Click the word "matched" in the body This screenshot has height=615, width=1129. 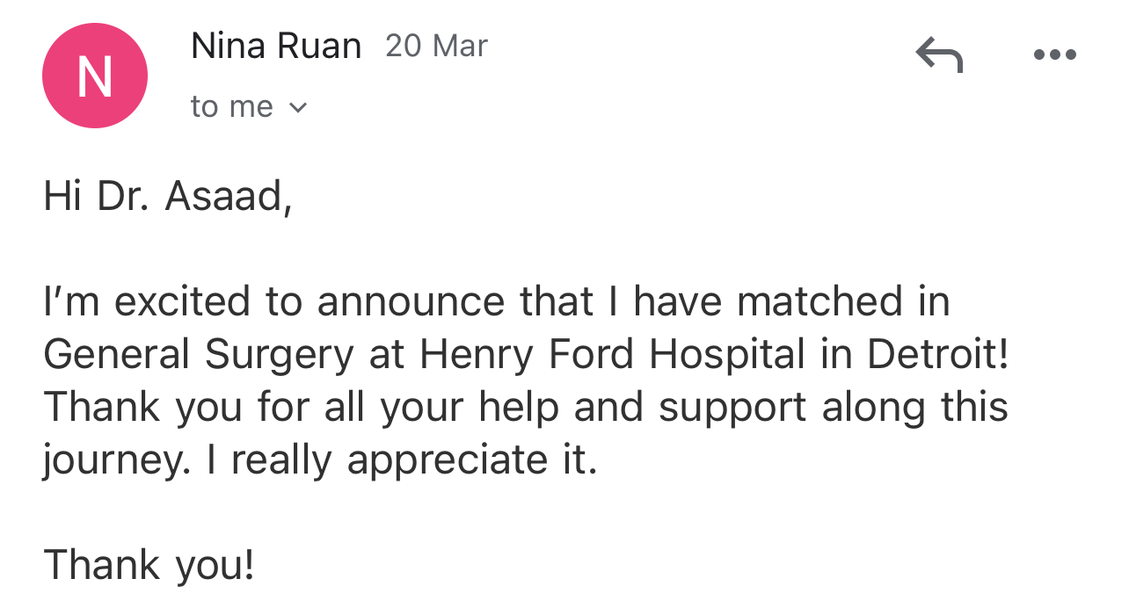tap(819, 302)
